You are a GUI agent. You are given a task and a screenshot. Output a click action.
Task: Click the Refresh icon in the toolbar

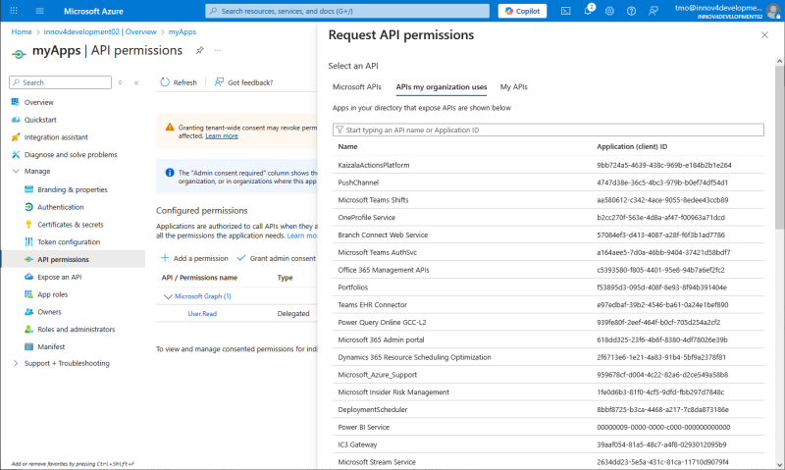pos(165,82)
